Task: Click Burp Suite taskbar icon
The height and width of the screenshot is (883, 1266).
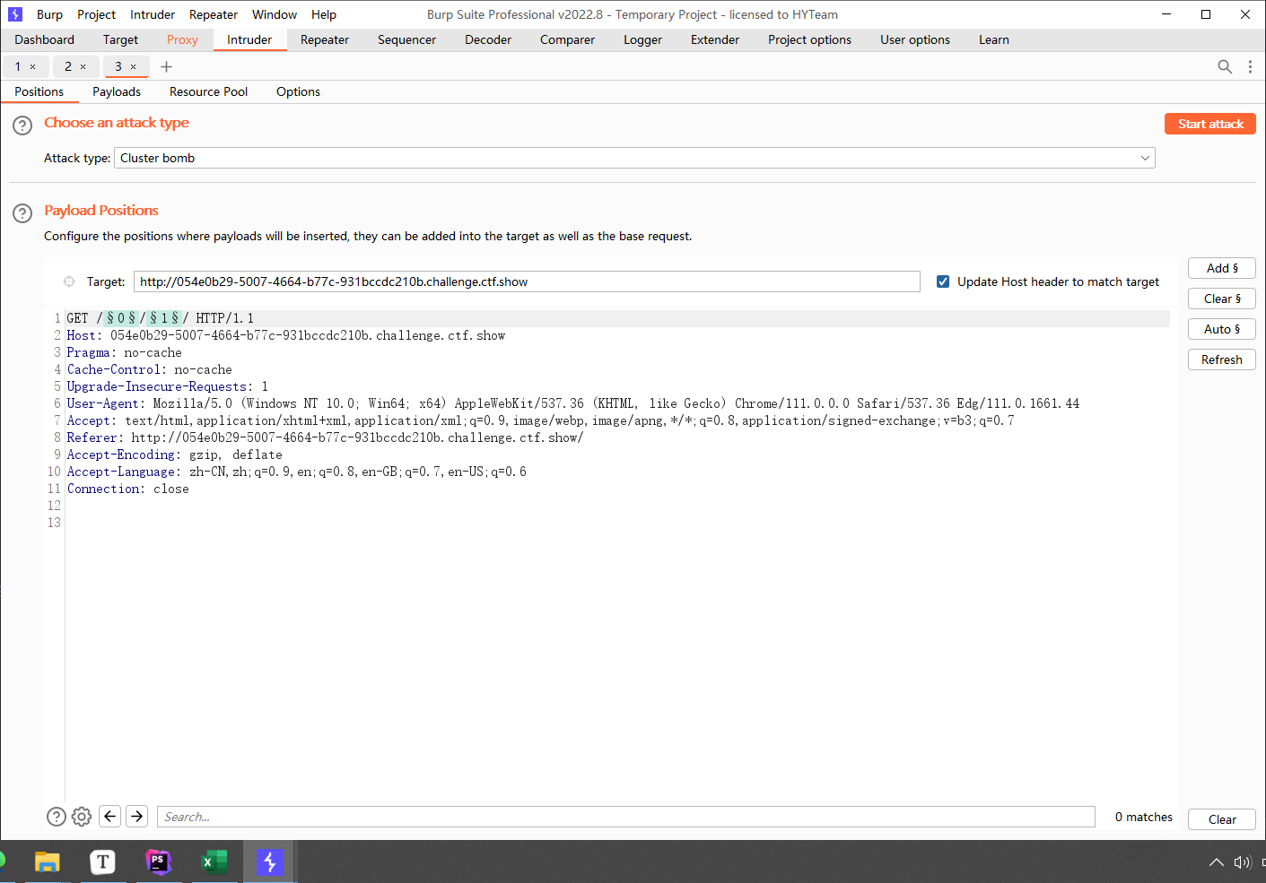Action: [269, 862]
